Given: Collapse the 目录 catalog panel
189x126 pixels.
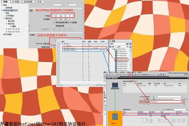Looking at the screenshot, I should pyautogui.click(x=110, y=41).
